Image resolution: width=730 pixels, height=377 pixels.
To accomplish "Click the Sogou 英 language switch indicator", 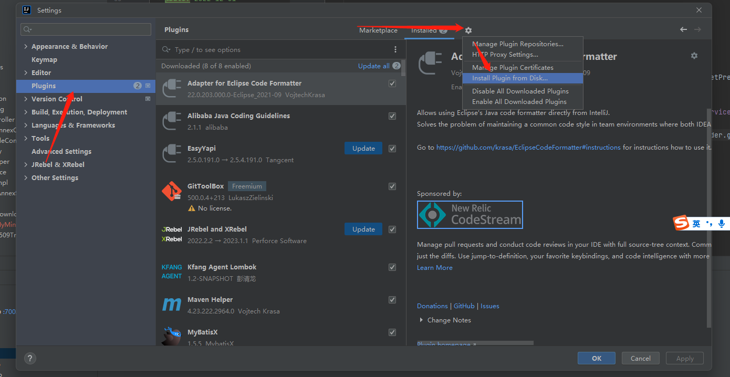I will (x=696, y=224).
